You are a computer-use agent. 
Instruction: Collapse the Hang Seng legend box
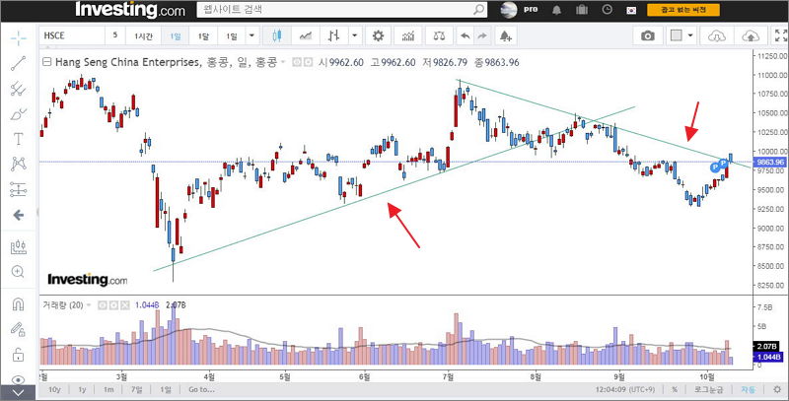[x=46, y=63]
